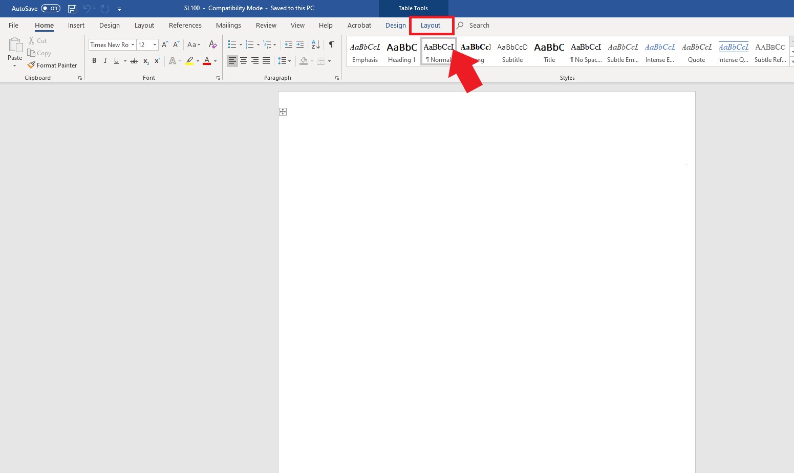The image size is (794, 473).
Task: Apply subscript formatting
Action: (x=145, y=61)
